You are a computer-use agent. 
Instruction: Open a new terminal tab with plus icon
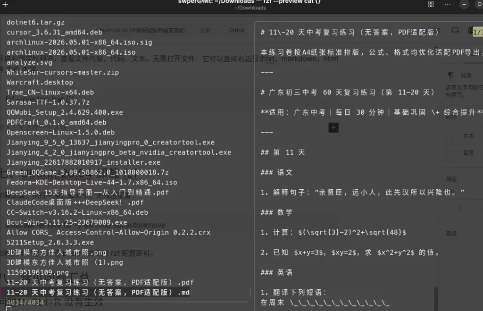(5, 4)
